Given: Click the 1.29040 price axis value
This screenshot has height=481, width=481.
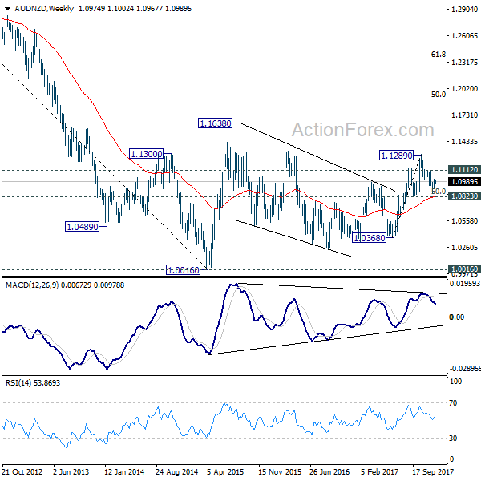Looking at the screenshot, I should pyautogui.click(x=464, y=9).
